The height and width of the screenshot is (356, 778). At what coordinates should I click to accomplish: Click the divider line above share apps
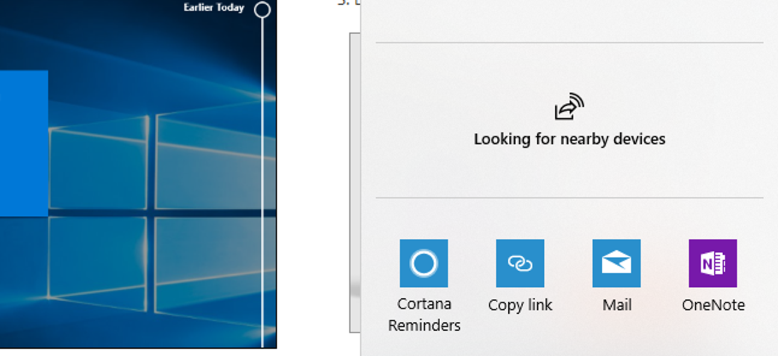click(569, 197)
